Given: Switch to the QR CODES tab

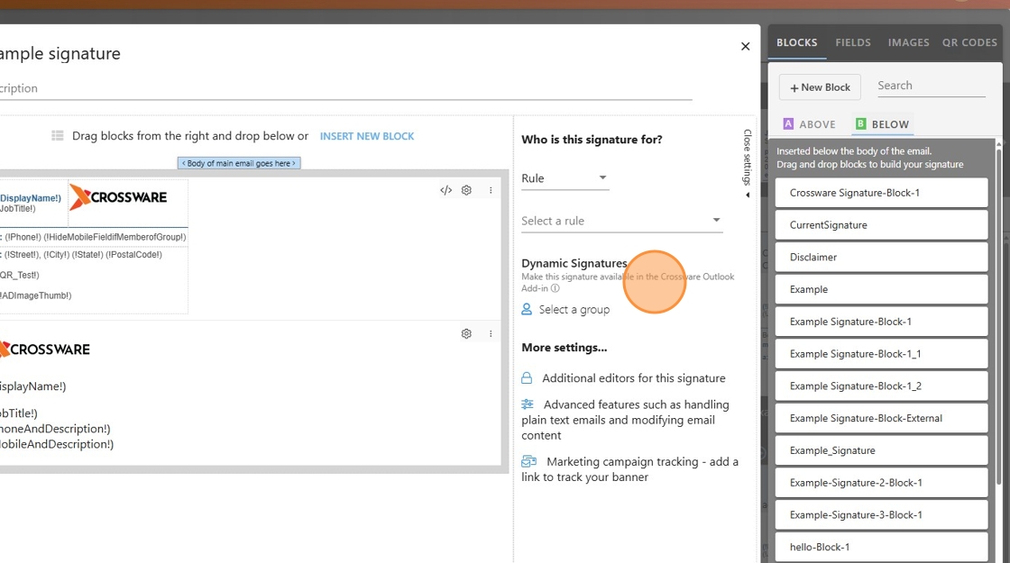Looking at the screenshot, I should point(969,42).
